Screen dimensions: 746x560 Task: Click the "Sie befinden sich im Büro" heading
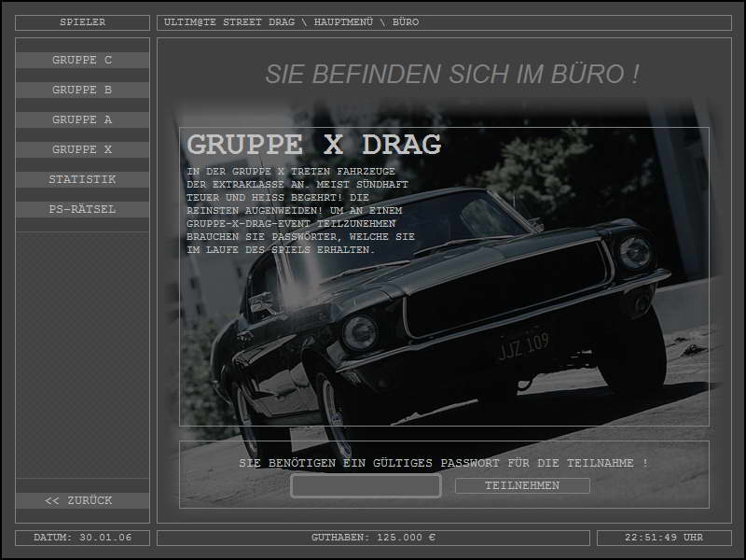[x=452, y=75]
